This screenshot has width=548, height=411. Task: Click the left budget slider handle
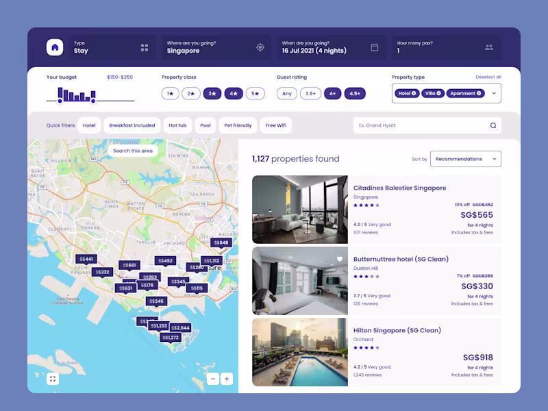tap(60, 101)
